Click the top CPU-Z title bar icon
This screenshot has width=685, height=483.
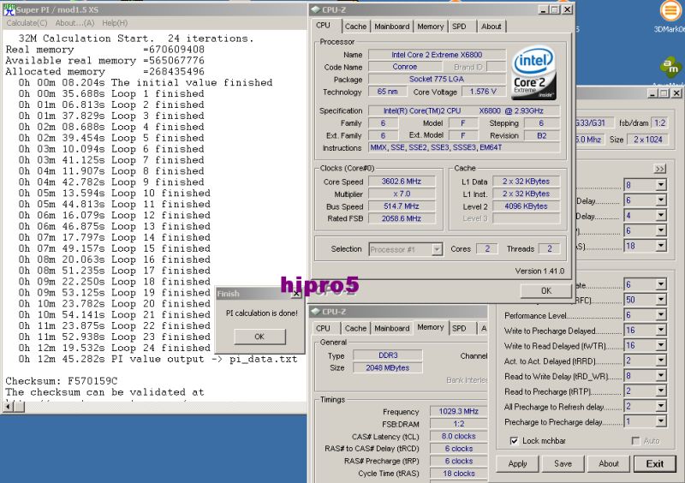[x=316, y=9]
